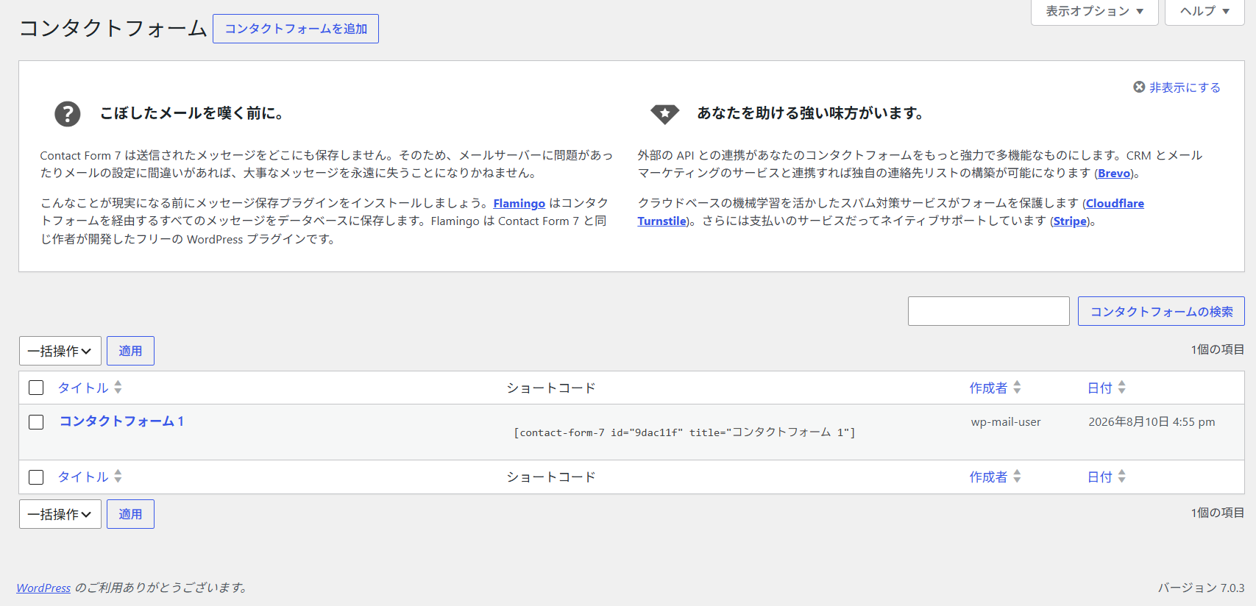Click sort arrows next to bottom 日付 footer
This screenshot has width=1256, height=606.
(1121, 477)
